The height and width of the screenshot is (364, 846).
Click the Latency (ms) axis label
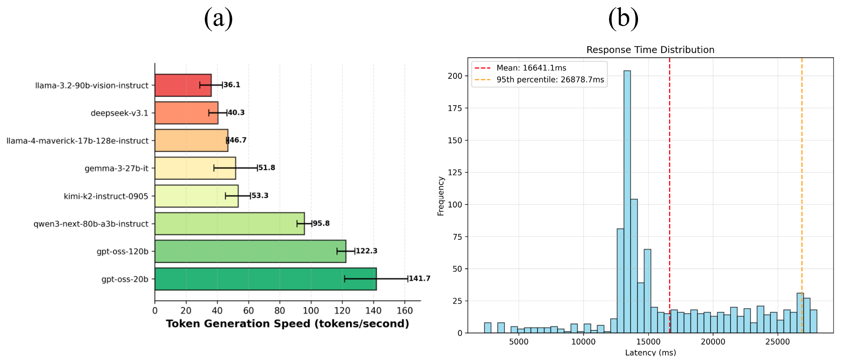pos(650,353)
